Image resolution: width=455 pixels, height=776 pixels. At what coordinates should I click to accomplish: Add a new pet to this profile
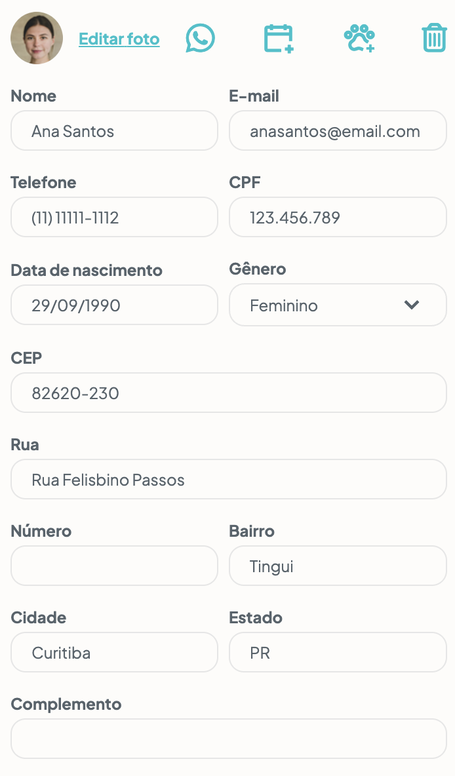click(x=358, y=38)
